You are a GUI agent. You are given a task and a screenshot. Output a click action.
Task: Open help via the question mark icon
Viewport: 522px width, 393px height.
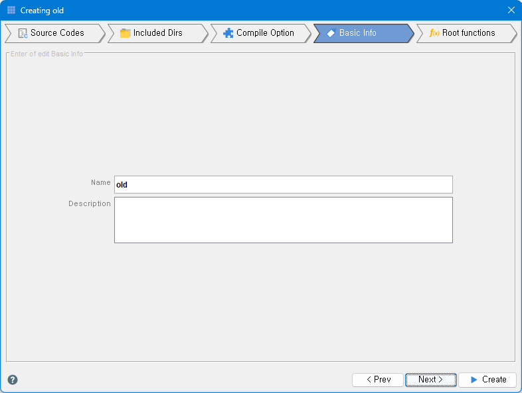tap(13, 380)
